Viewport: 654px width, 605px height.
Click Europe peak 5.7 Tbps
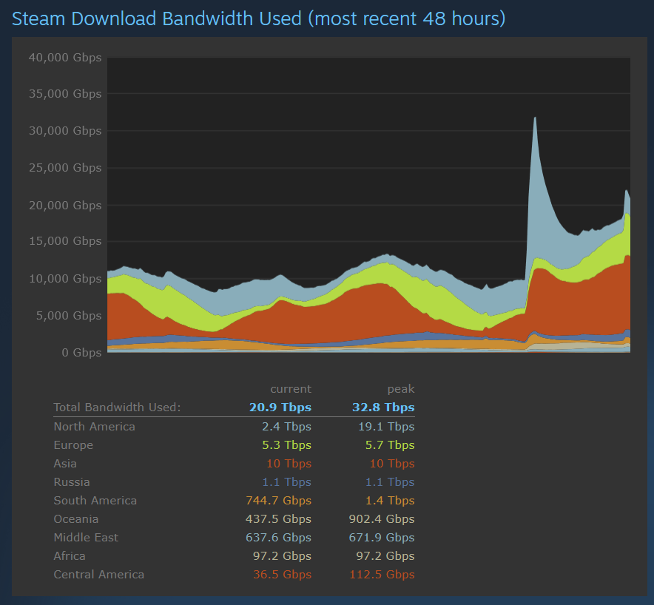pos(390,445)
